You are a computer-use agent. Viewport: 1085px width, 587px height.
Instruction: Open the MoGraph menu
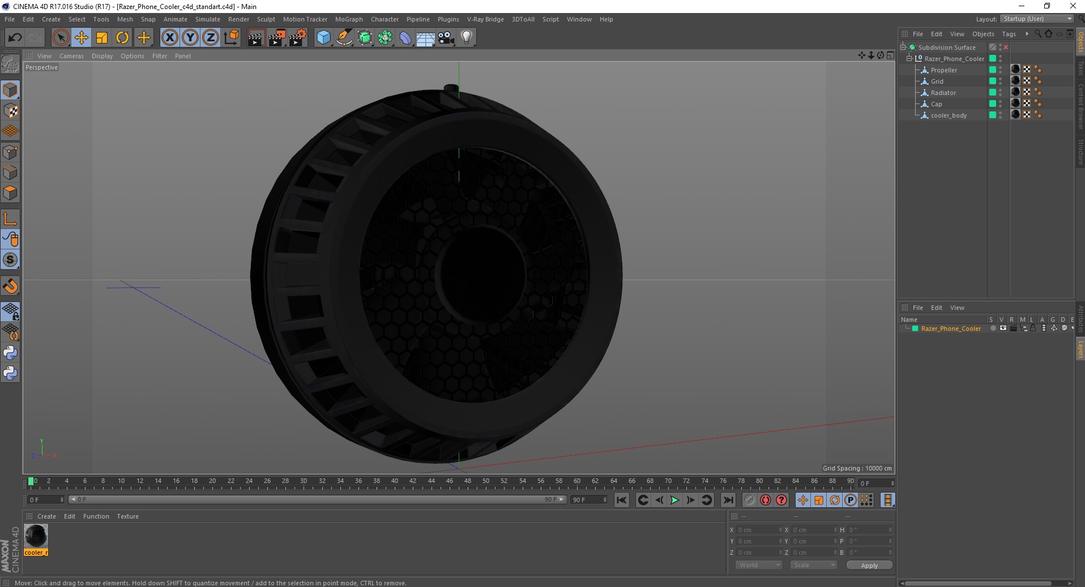click(x=349, y=19)
